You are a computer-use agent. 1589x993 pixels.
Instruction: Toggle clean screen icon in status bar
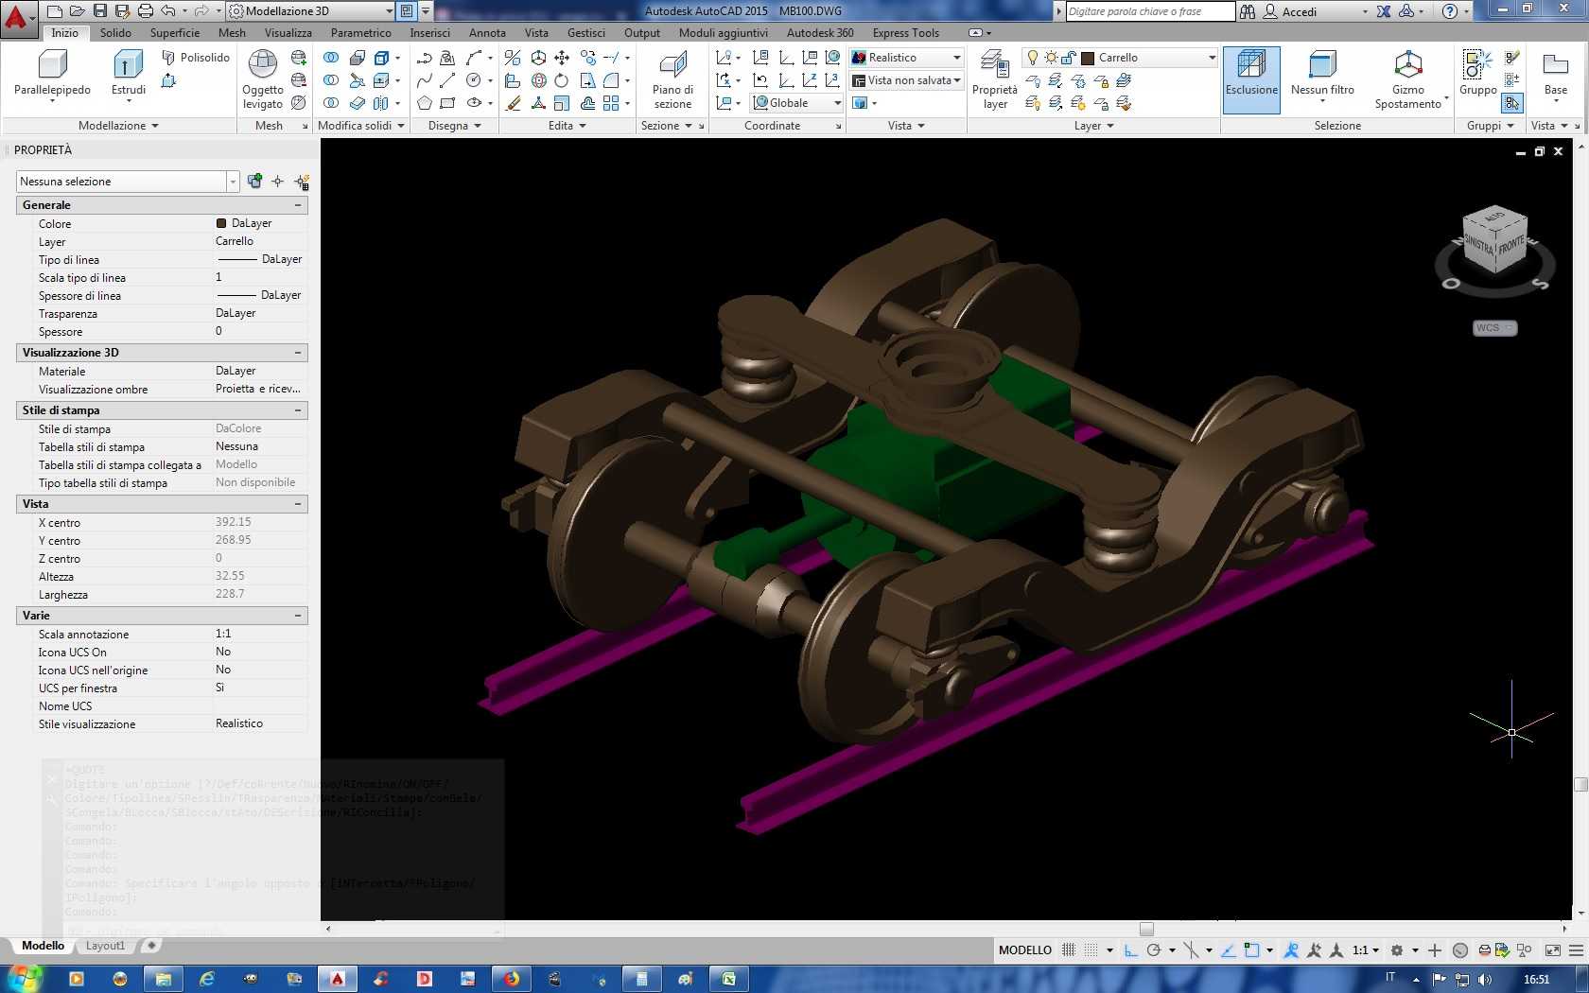1552,950
